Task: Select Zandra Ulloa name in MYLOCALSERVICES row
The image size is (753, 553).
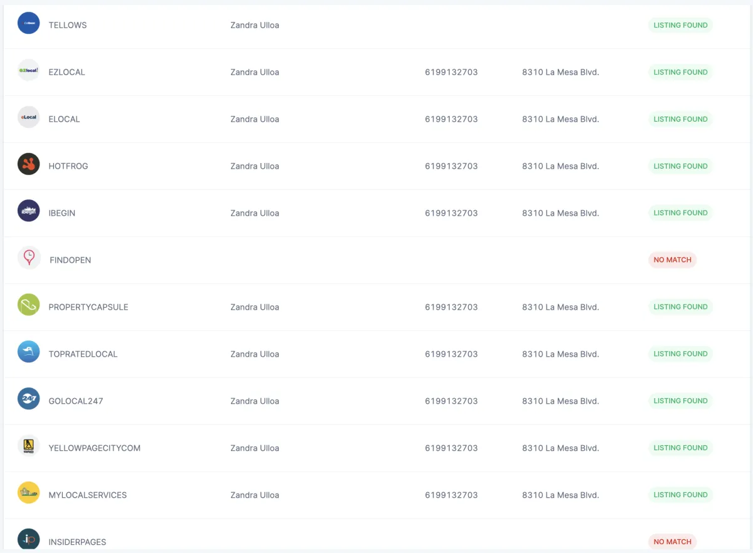Action: pos(255,495)
